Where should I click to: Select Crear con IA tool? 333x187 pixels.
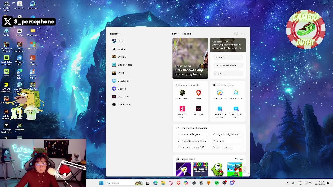[220, 95]
